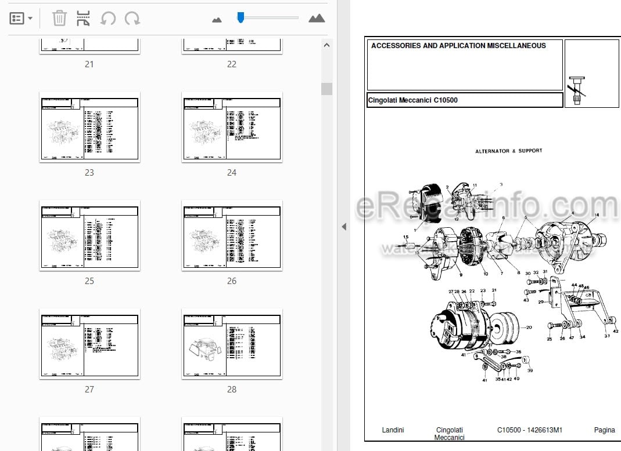
Task: Rotate page clockwise
Action: pyautogui.click(x=132, y=18)
